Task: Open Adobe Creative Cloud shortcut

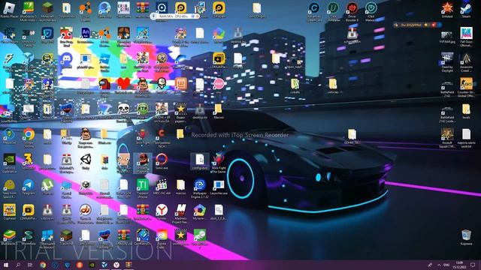Action: (x=162, y=235)
